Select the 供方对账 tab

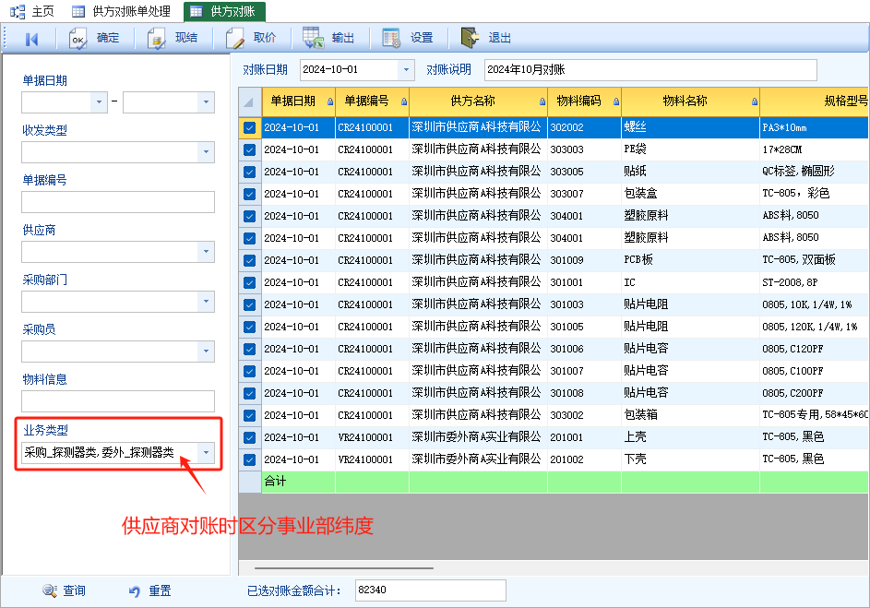point(224,11)
